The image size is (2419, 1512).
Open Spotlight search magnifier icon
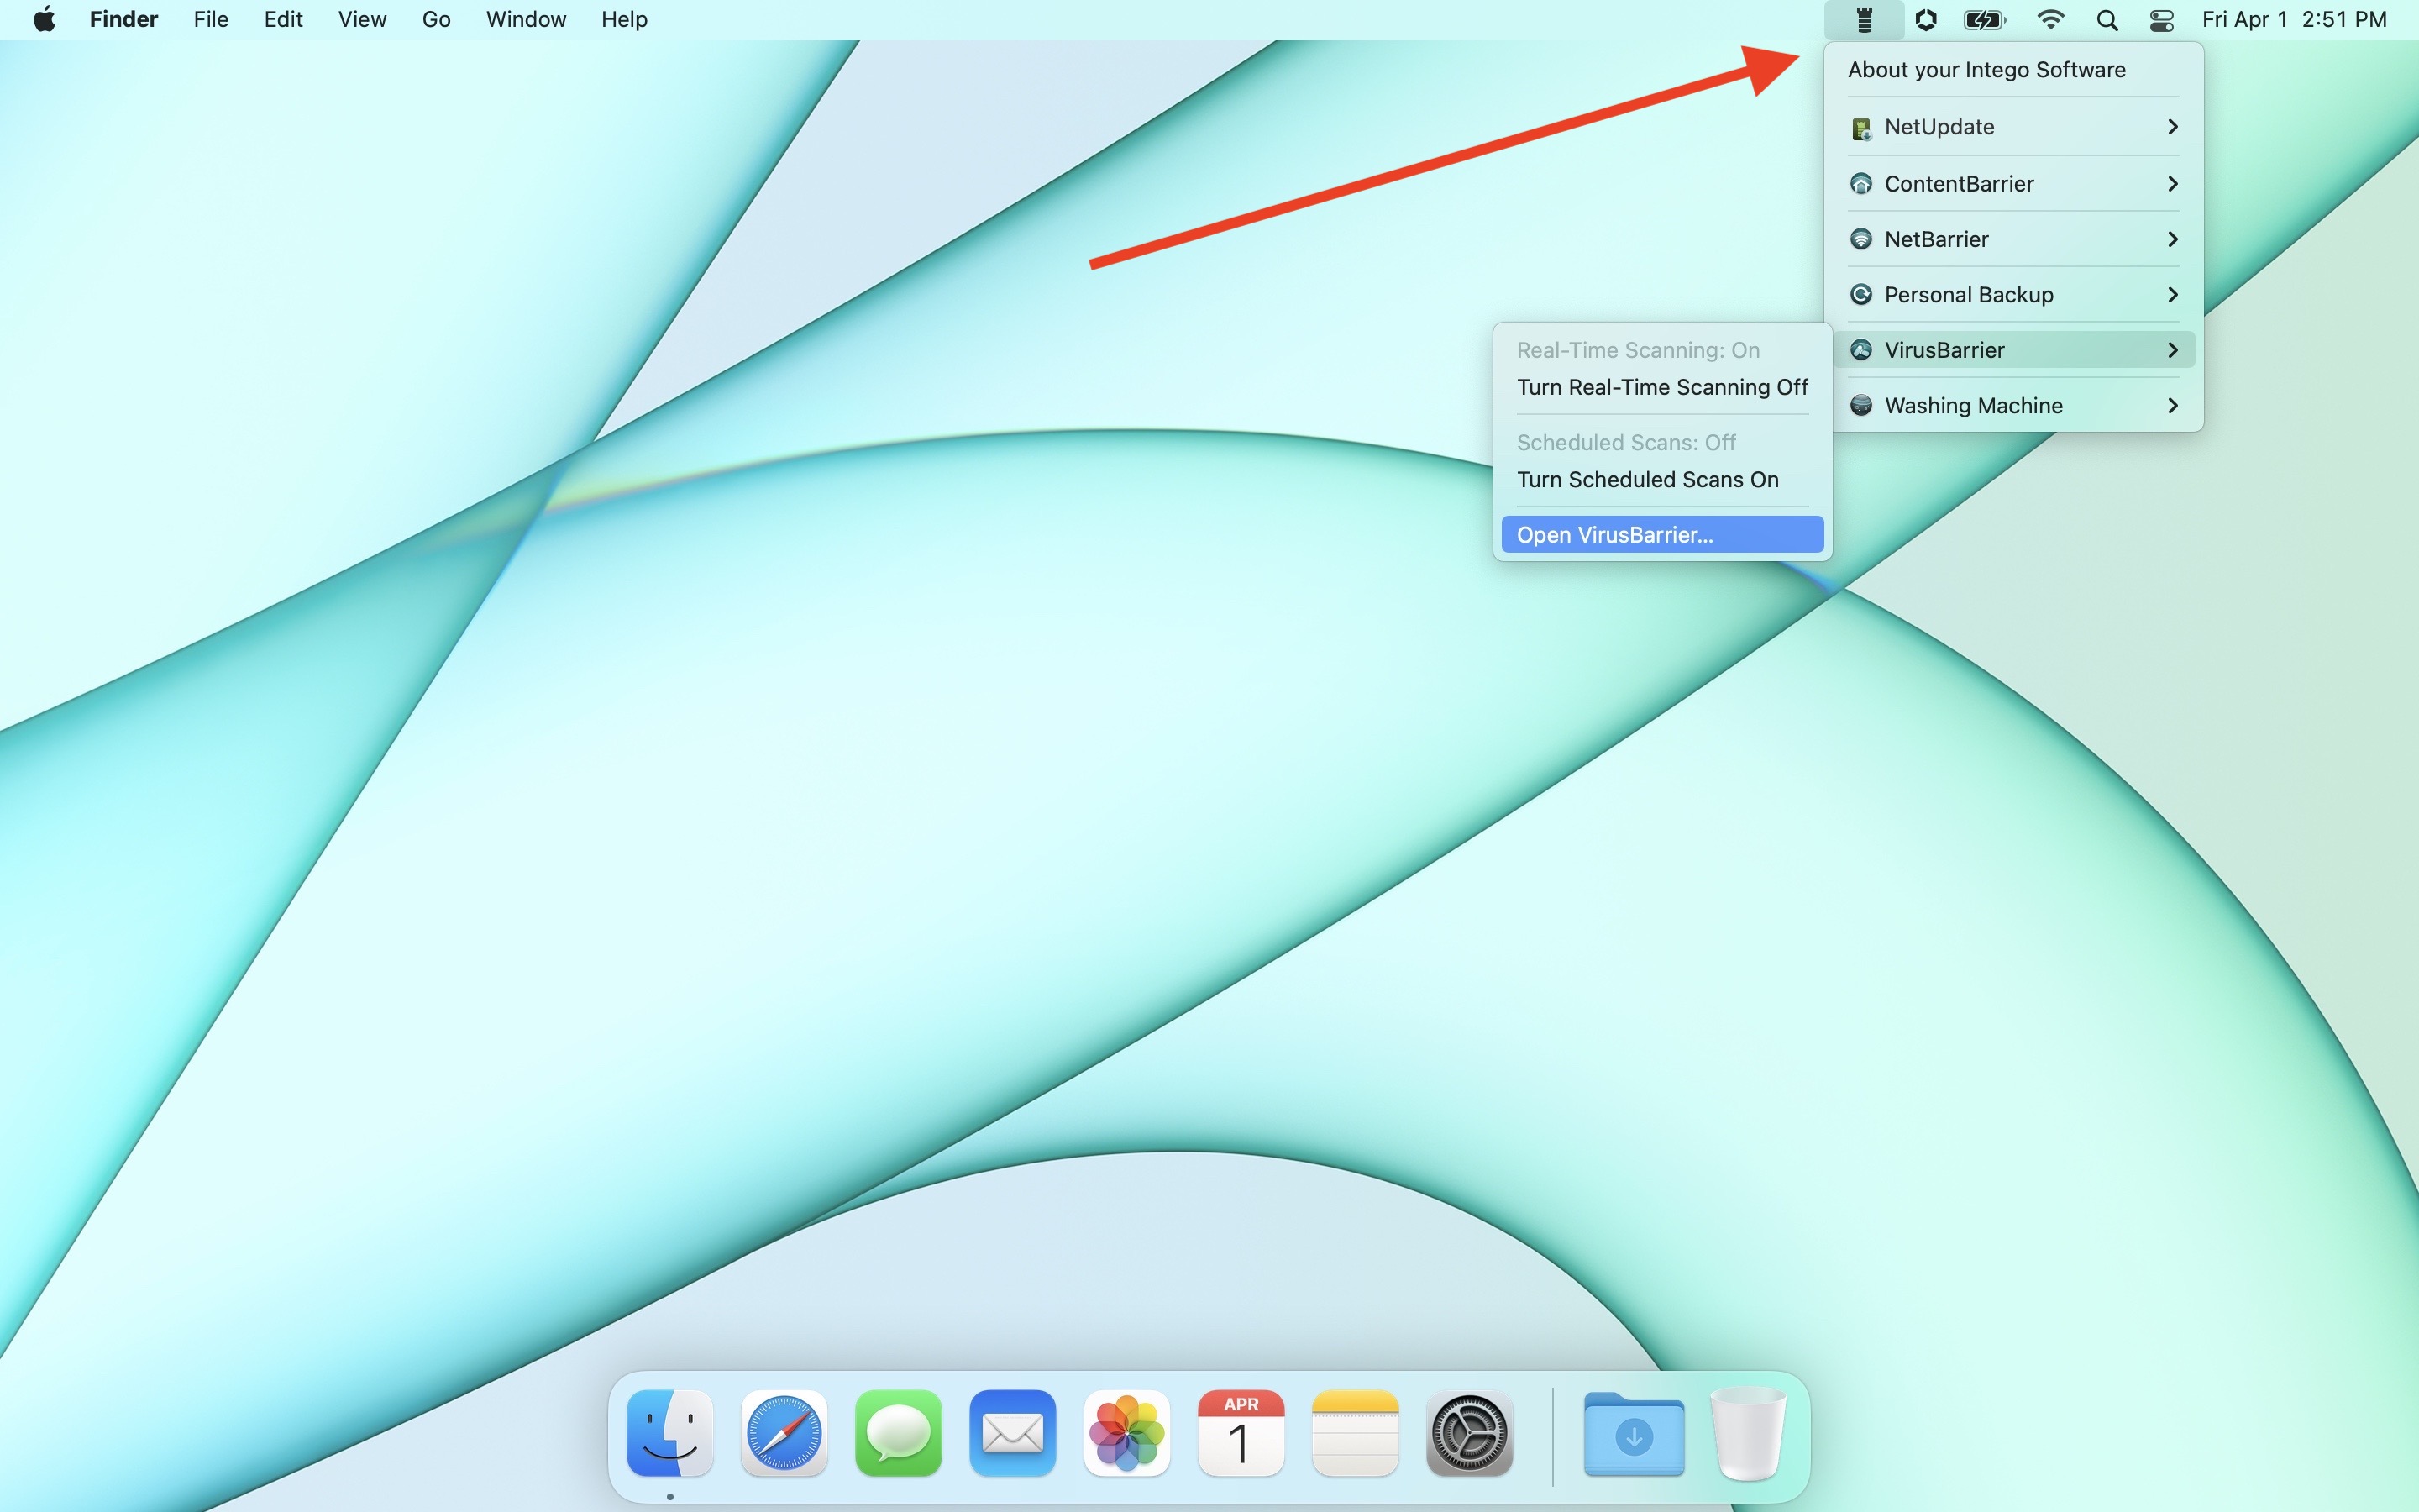click(2107, 20)
